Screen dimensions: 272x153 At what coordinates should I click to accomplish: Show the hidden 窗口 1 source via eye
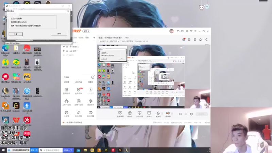(64, 55)
